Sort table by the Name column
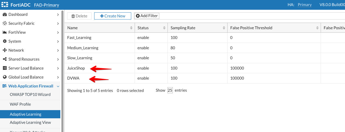The width and height of the screenshot is (345, 132). (131, 28)
